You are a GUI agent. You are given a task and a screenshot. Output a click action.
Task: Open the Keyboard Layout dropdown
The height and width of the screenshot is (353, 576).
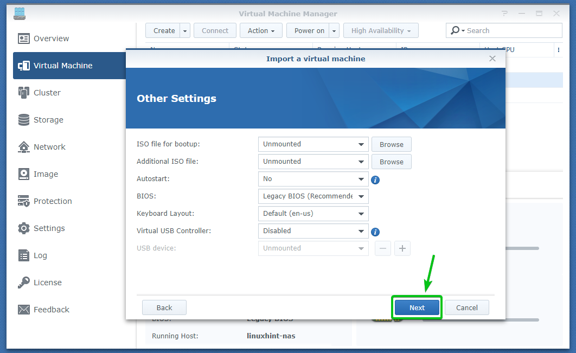click(313, 214)
